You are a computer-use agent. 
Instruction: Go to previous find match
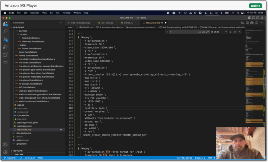coord(226,32)
